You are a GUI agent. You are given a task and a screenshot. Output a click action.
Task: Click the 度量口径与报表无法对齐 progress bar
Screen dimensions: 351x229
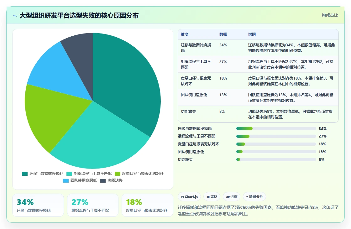point(276,144)
